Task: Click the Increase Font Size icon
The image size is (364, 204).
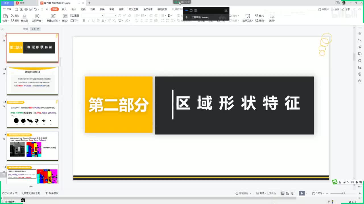Action: pos(120,16)
